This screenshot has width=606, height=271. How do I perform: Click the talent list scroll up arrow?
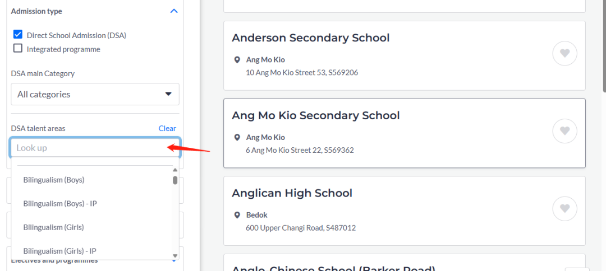[x=175, y=170]
